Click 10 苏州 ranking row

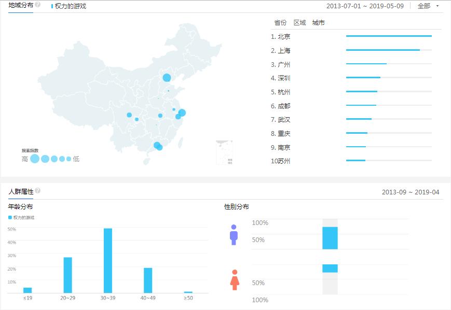[x=351, y=161]
